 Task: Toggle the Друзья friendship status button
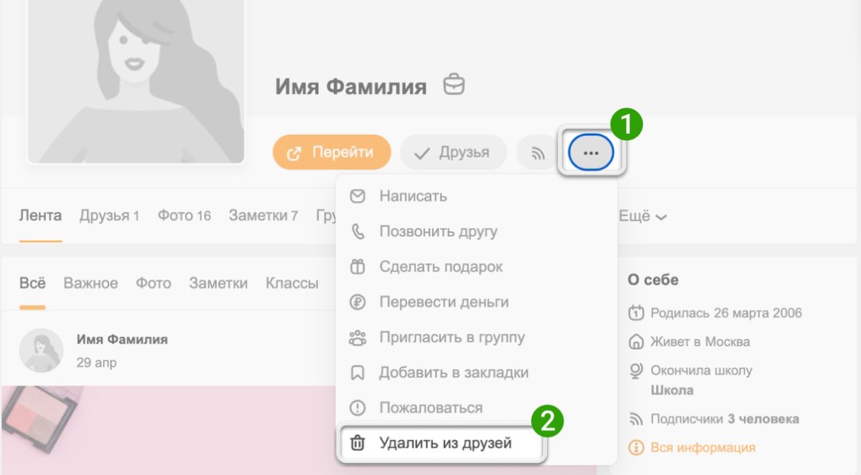453,152
